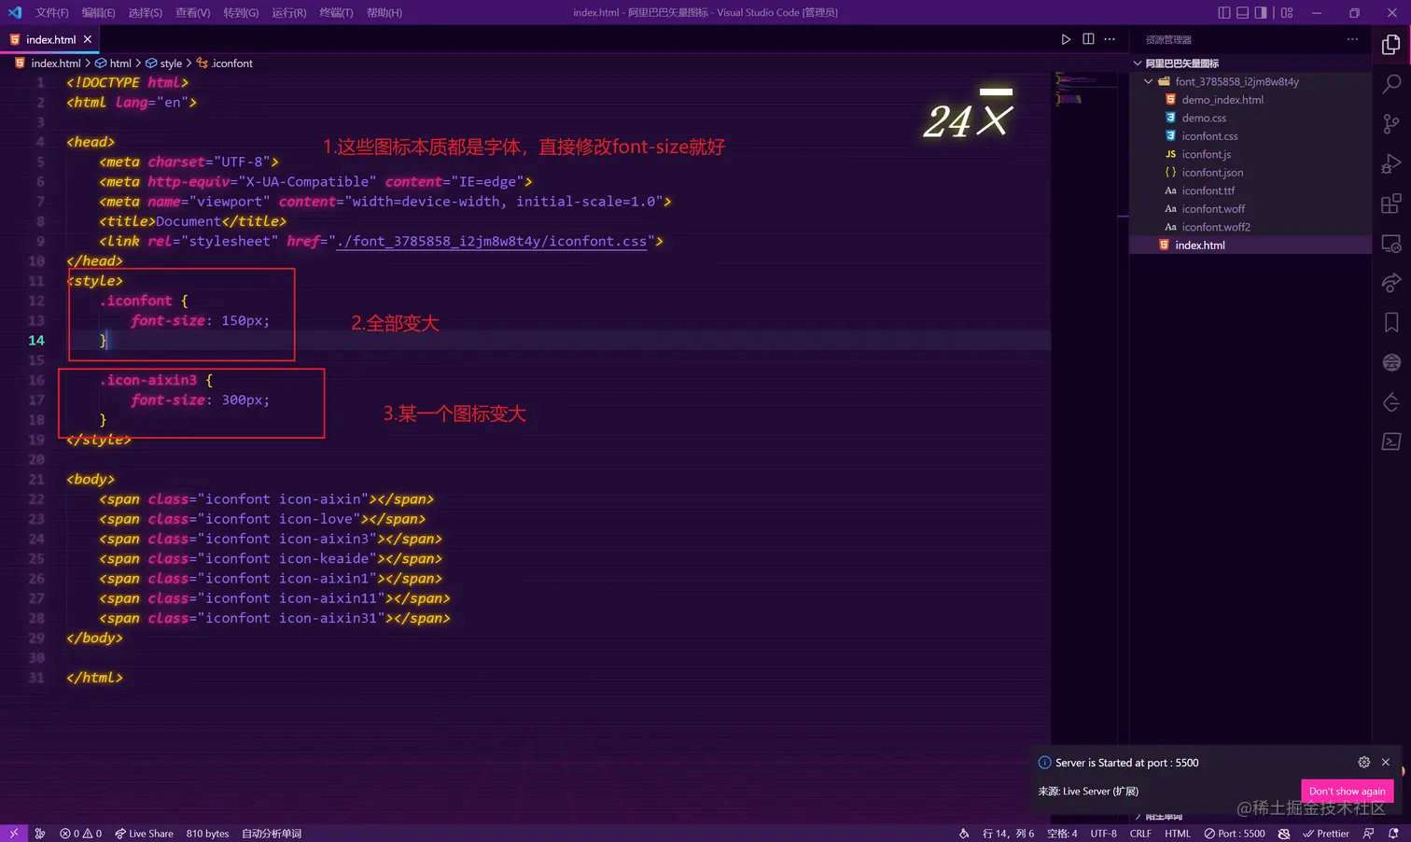Viewport: 1411px width, 842px height.
Task: Open the Bookmarks view in activity bar
Action: coord(1390,323)
